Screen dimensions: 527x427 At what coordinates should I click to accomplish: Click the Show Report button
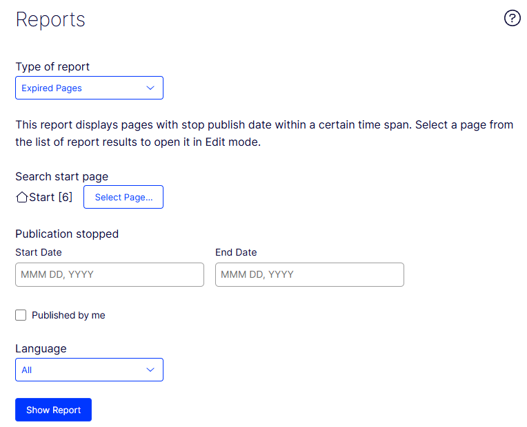point(53,410)
